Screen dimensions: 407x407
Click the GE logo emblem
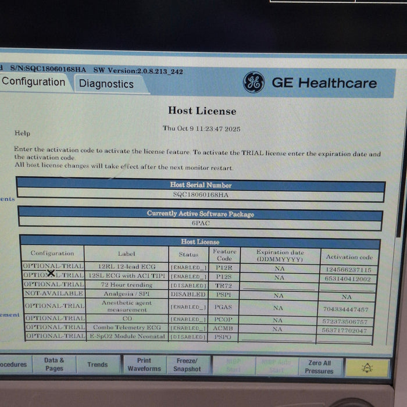coord(254,83)
